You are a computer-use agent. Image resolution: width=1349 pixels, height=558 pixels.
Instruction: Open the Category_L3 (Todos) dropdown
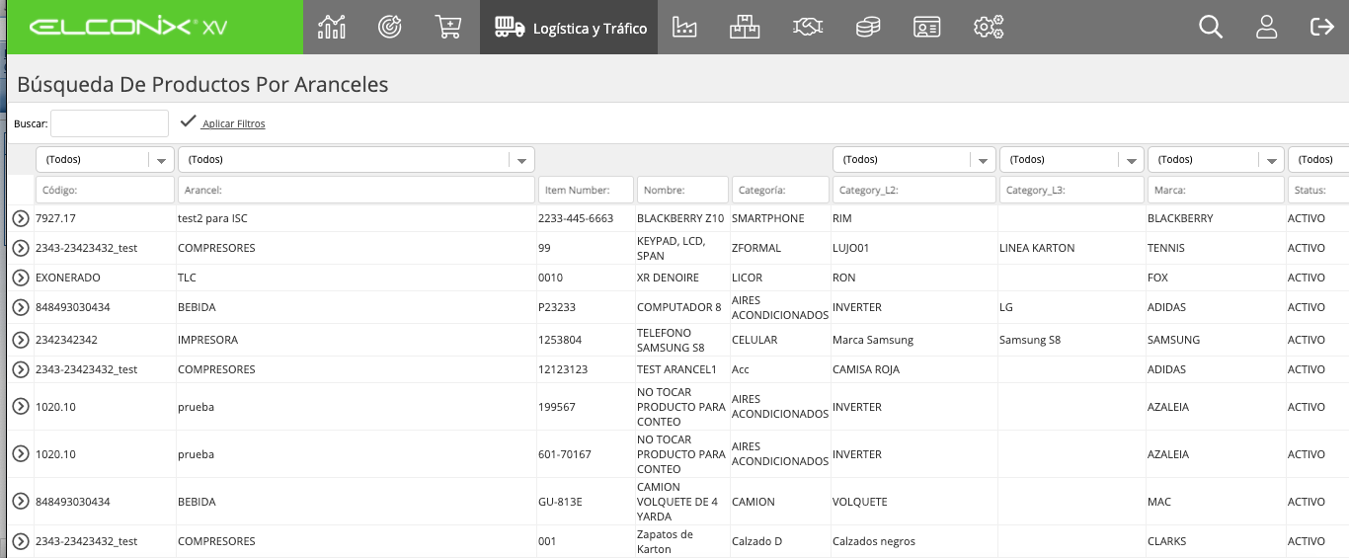(x=1071, y=159)
